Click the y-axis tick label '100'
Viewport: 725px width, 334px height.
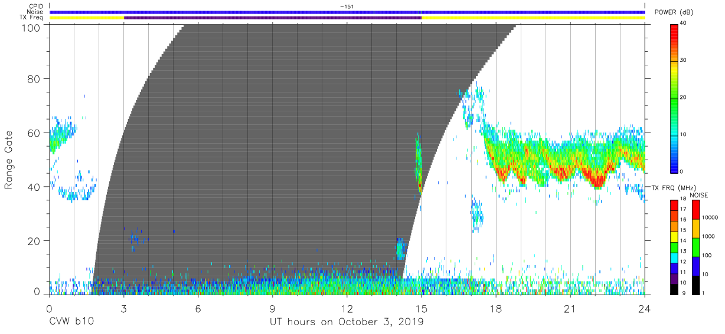(x=31, y=27)
